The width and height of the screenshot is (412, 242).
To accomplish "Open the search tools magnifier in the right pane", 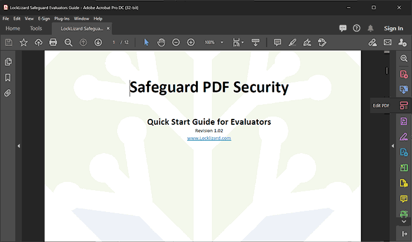I will [404, 58].
